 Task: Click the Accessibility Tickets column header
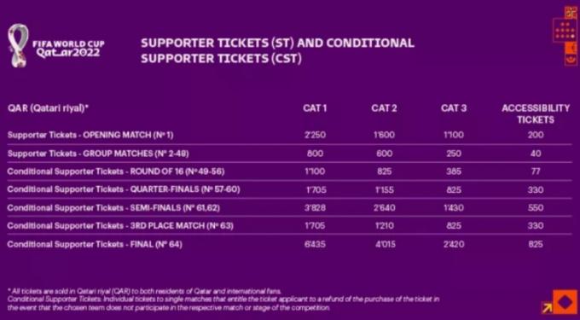pyautogui.click(x=536, y=114)
